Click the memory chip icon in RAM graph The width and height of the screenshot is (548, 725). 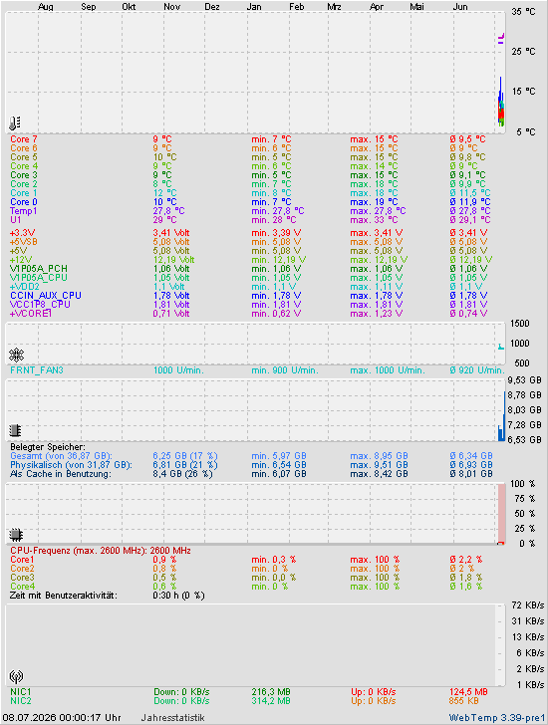15,430
